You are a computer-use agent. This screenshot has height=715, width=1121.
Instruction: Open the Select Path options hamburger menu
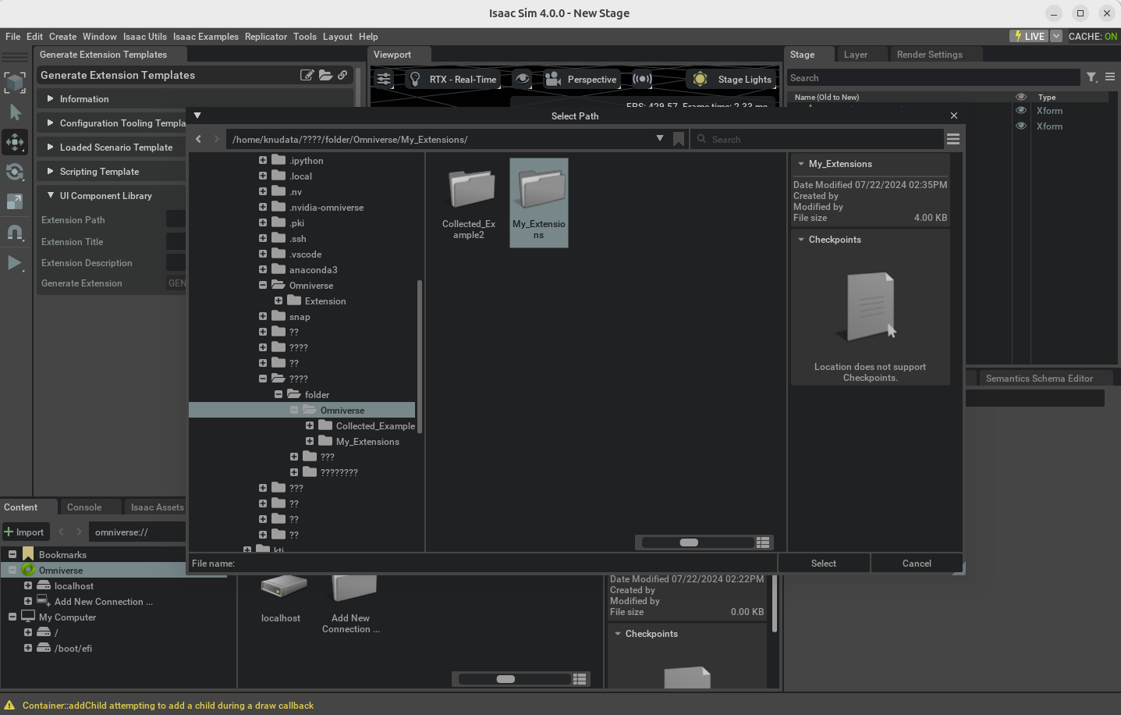[x=953, y=139]
